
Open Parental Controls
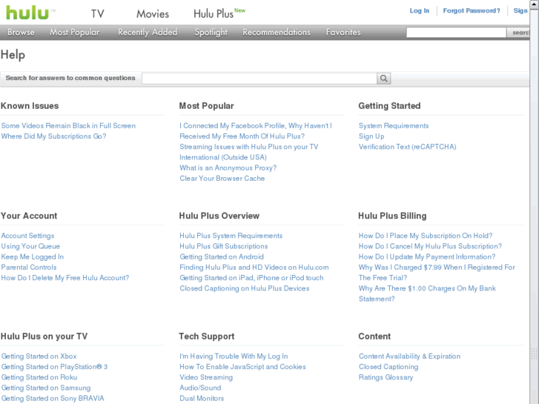(29, 268)
